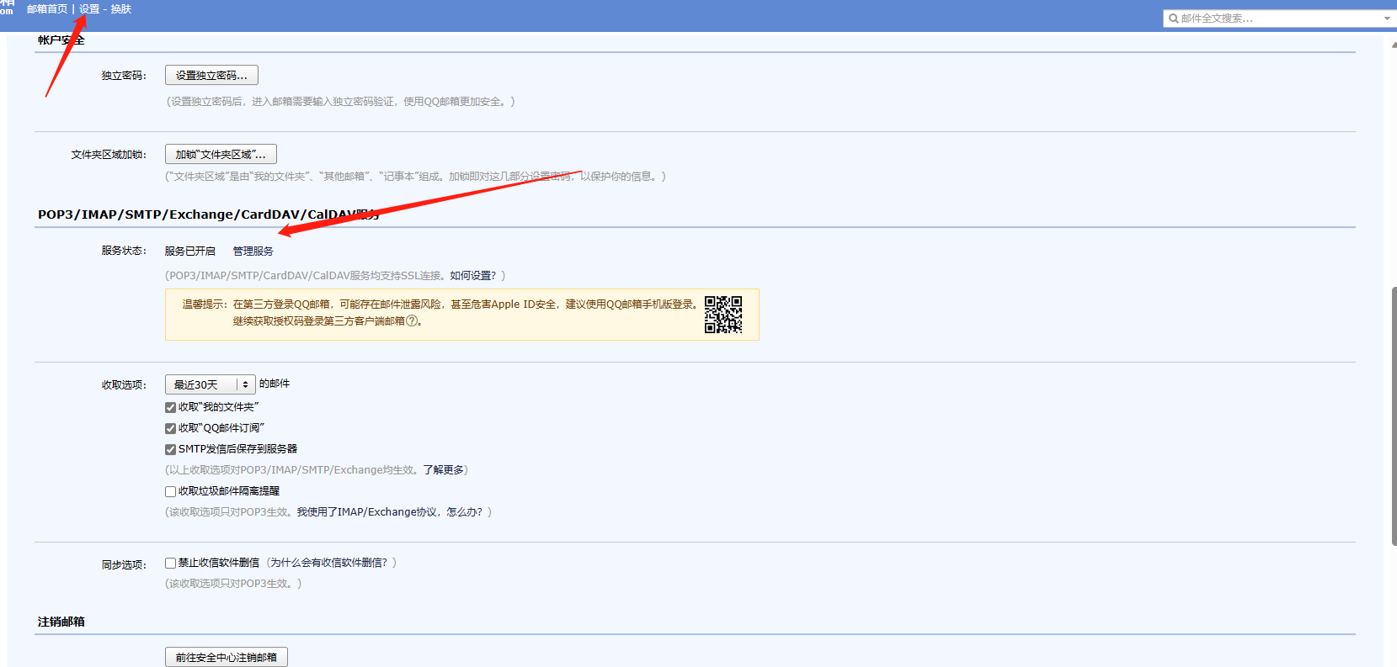Click the magnifier icon in mail search

(x=1173, y=19)
